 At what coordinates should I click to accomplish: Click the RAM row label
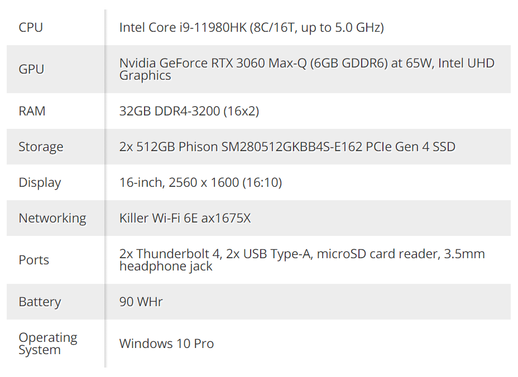pos(32,111)
